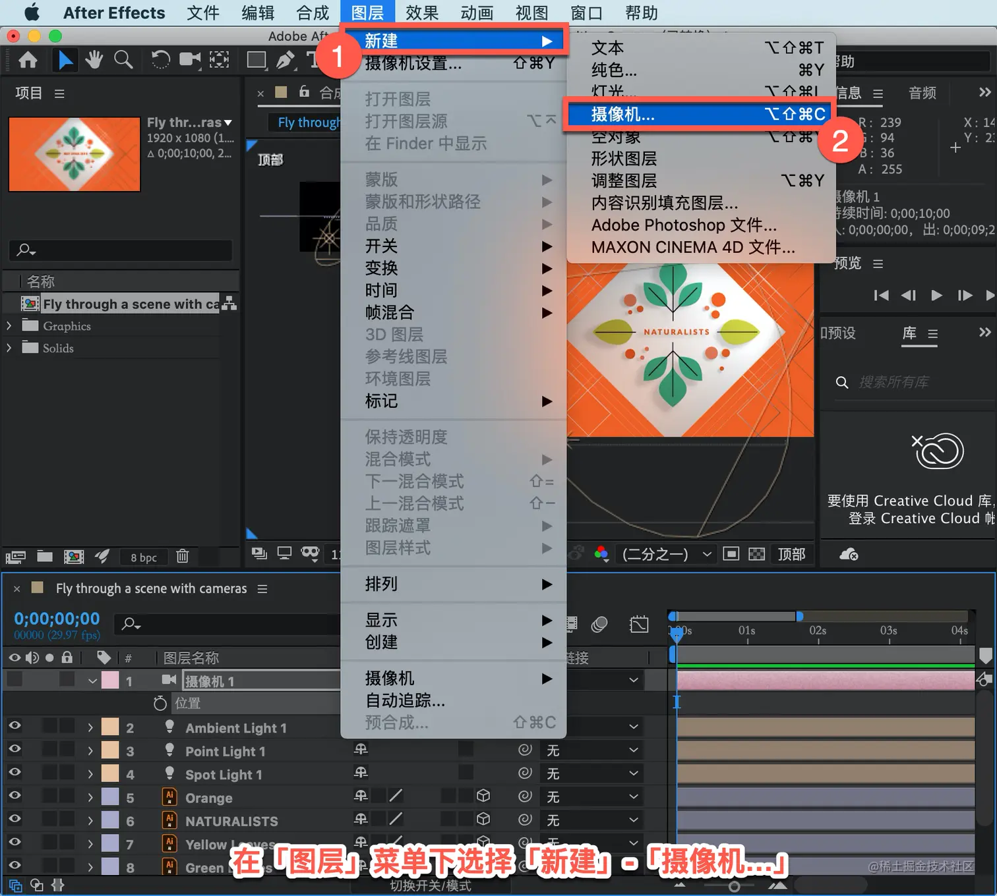Open the 排列 submenu
The width and height of the screenshot is (997, 896).
point(454,584)
